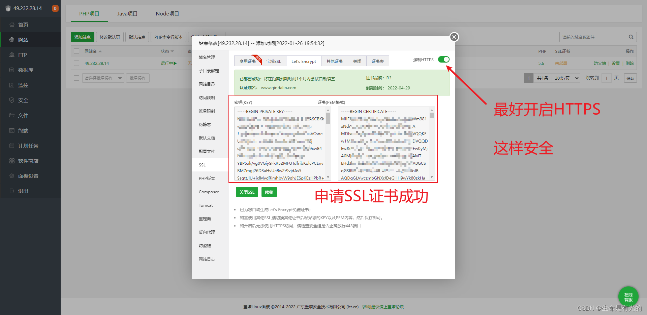Click the monitor icon beside 监控
The width and height of the screenshot is (647, 315).
coord(12,85)
